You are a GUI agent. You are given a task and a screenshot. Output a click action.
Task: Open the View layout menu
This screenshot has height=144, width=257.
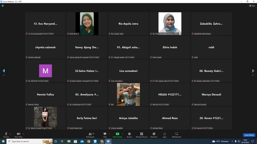pos(252,6)
